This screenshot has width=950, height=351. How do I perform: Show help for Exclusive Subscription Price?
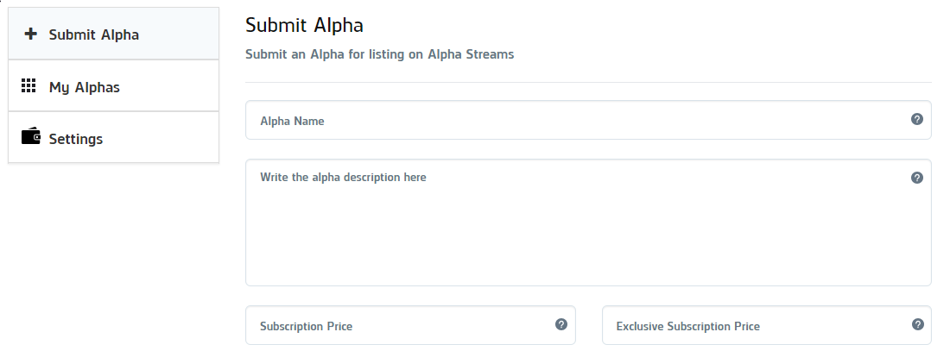click(917, 324)
